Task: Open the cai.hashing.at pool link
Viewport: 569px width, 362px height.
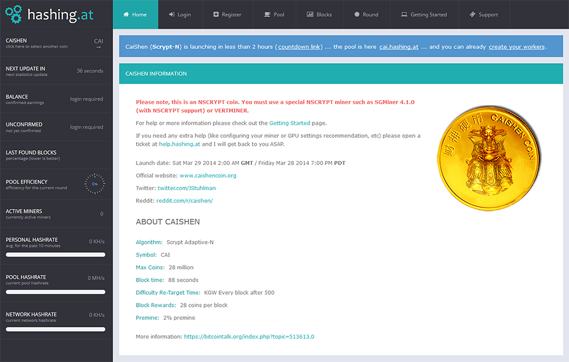Action: click(399, 47)
